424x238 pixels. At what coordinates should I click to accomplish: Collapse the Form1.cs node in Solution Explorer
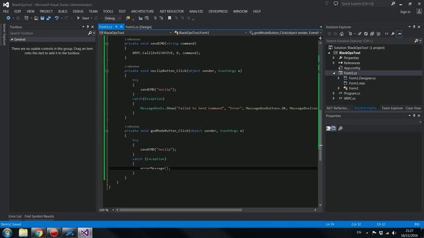[334, 73]
